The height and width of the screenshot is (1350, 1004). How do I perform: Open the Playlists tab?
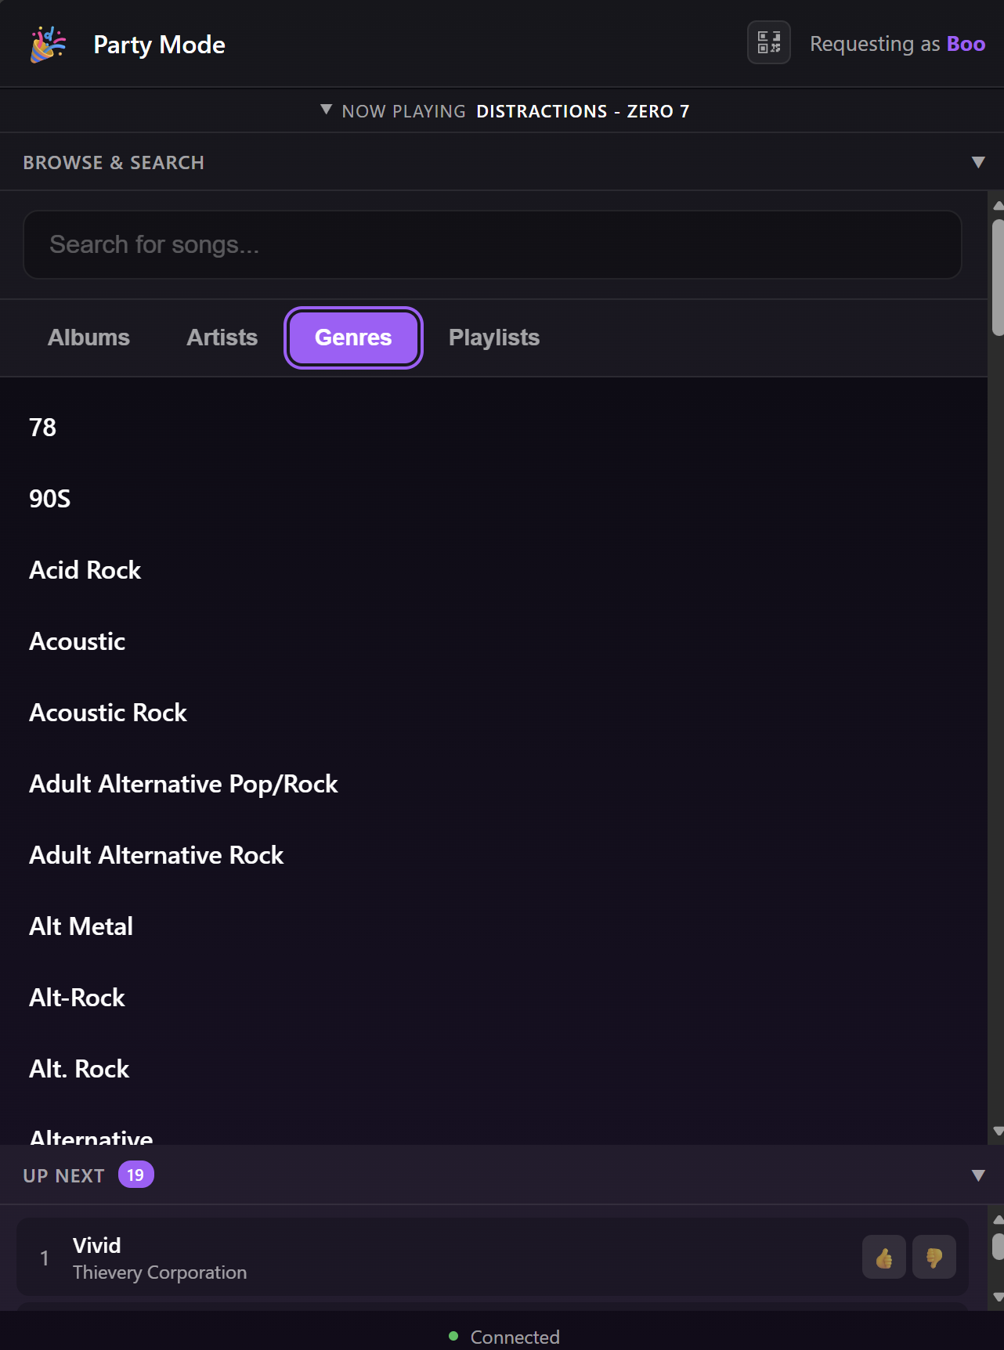point(494,337)
